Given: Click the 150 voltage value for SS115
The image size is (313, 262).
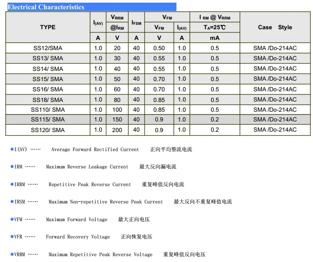Looking at the screenshot, I should pyautogui.click(x=117, y=119).
